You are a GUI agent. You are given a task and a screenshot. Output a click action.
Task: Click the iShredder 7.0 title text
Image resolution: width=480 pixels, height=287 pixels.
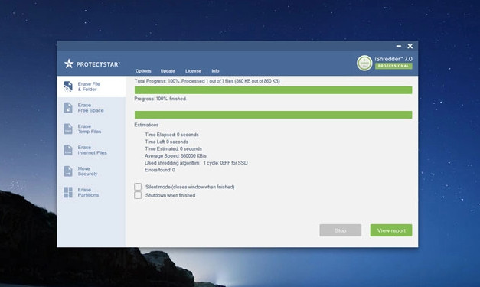tap(393, 59)
